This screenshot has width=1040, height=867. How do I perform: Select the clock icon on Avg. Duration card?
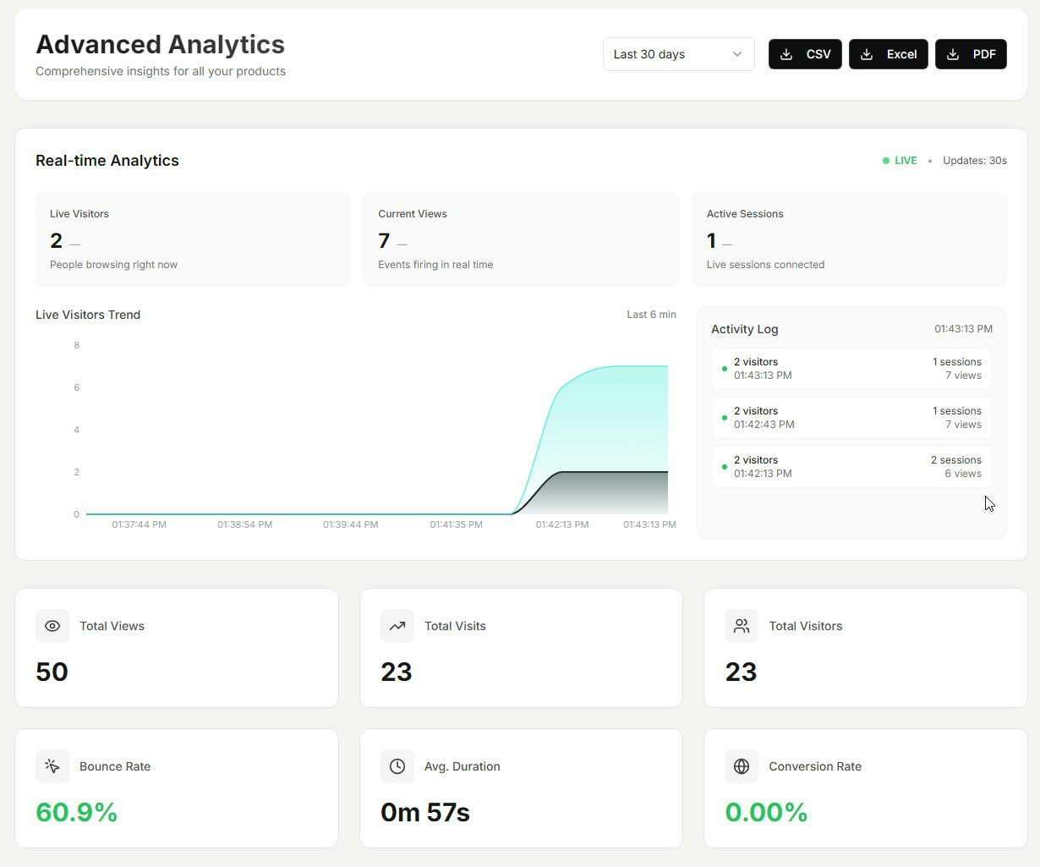397,766
